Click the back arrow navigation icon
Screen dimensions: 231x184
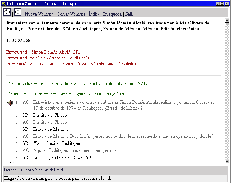pyautogui.click(x=7, y=12)
